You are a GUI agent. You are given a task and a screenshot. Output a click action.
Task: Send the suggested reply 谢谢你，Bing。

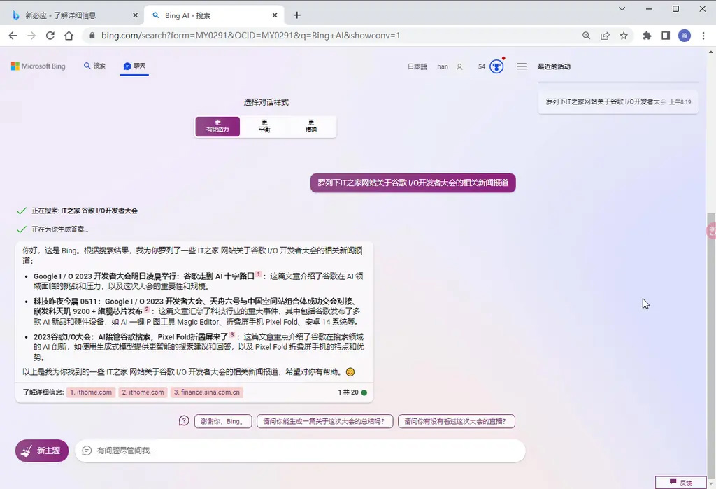click(222, 420)
